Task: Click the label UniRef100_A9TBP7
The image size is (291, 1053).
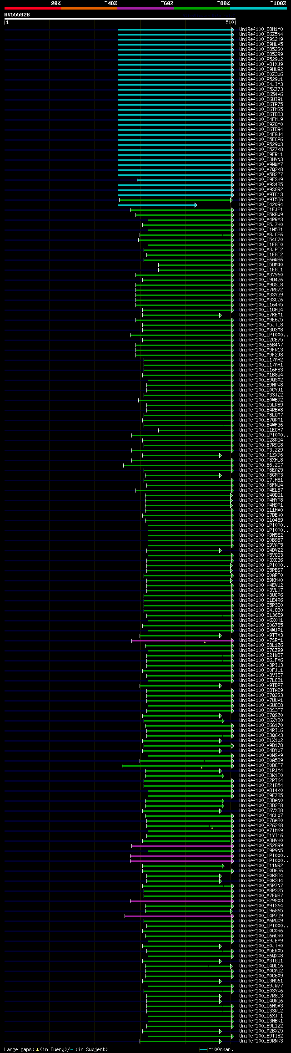Action: click(x=261, y=686)
